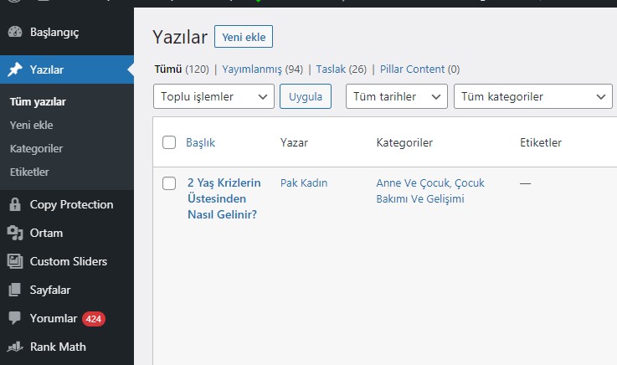
Task: Open the Rank Math chart icon
Action: coord(15,347)
